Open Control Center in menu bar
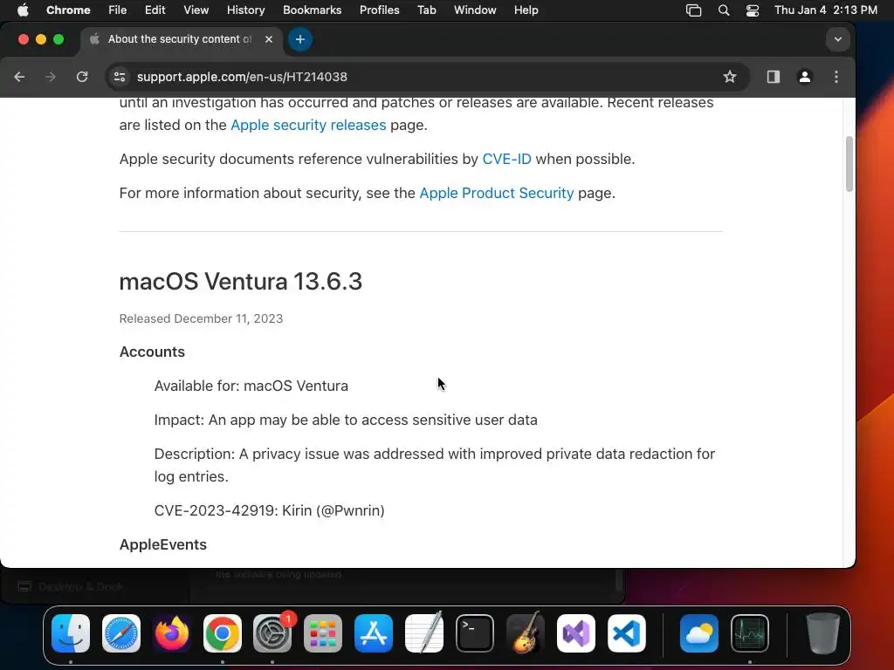Viewport: 894px width, 670px height. 753,10
